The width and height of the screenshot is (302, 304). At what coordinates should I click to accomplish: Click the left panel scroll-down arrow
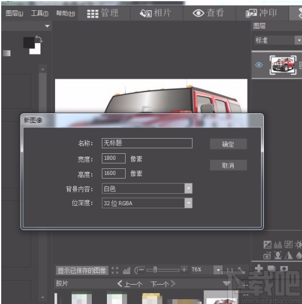[x=43, y=297]
